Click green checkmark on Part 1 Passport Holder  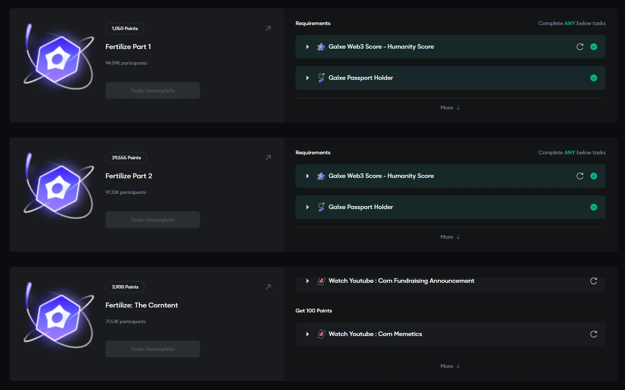[x=593, y=78]
